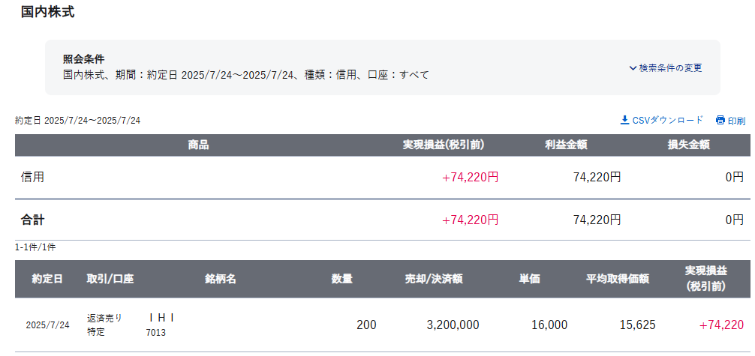The width and height of the screenshot is (755, 356).
Task: Click the 平均取得価額 column header
Action: point(618,279)
